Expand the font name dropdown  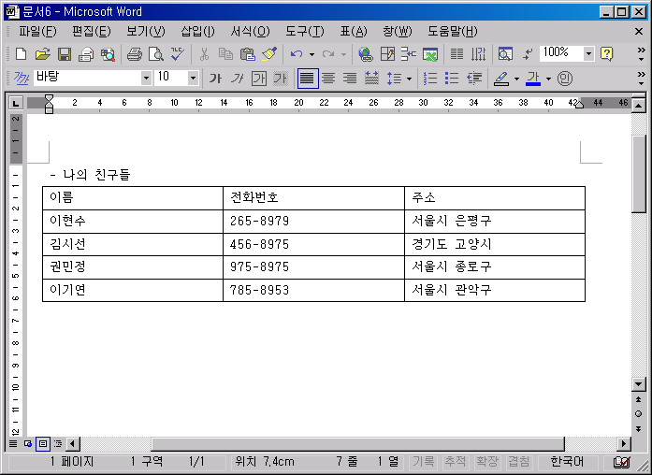146,79
